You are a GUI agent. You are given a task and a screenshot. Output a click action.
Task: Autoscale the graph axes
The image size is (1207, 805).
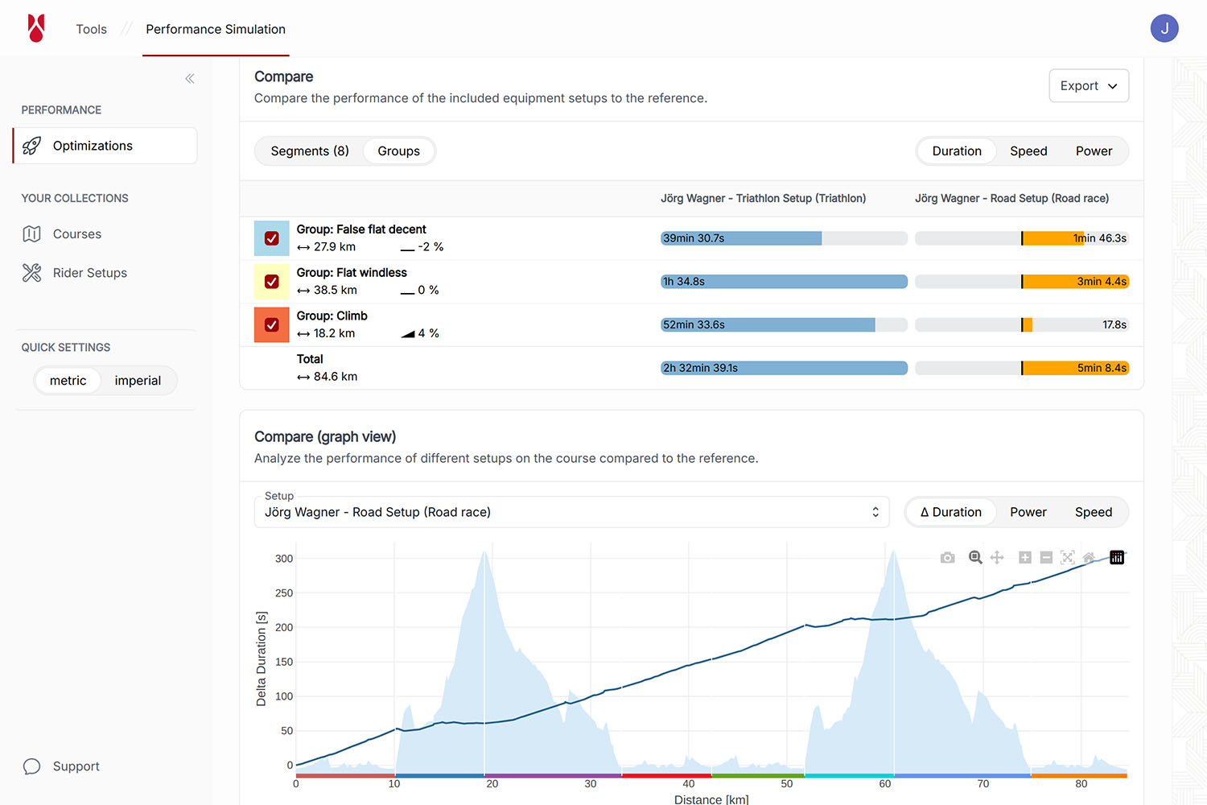coord(1068,558)
